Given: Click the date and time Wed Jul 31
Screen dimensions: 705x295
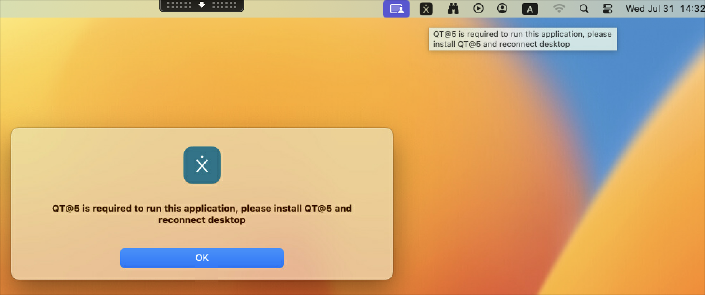Looking at the screenshot, I should click(x=665, y=9).
